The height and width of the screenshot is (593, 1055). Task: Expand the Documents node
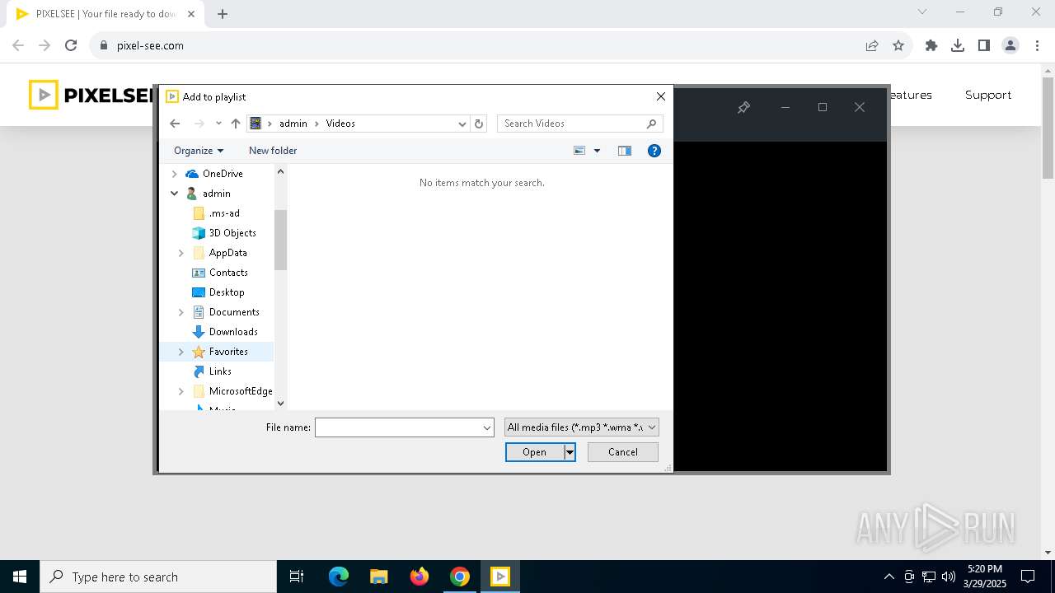tap(181, 312)
